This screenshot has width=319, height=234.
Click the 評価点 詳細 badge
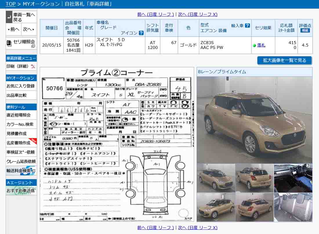pos(305,30)
